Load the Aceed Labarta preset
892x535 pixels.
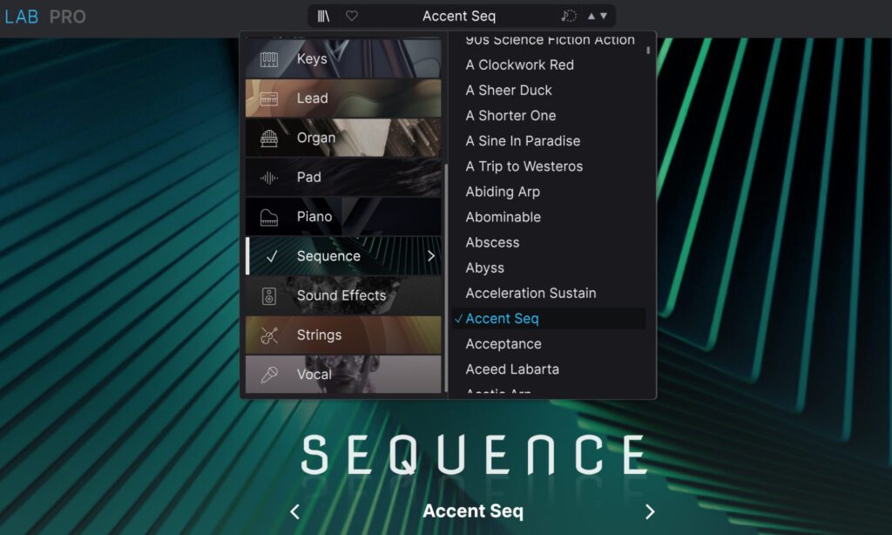(x=512, y=369)
